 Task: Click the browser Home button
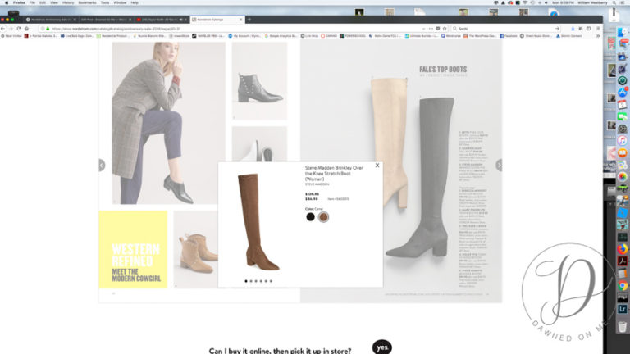pyautogui.click(x=26, y=29)
